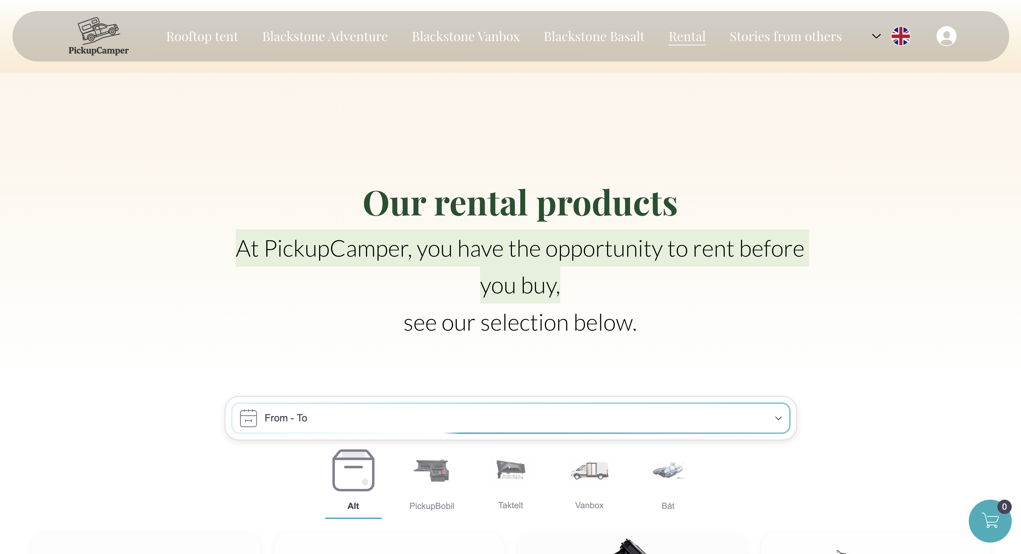Open the Blackstone Basalt link
Screen dimensions: 1021x554
[x=594, y=36]
